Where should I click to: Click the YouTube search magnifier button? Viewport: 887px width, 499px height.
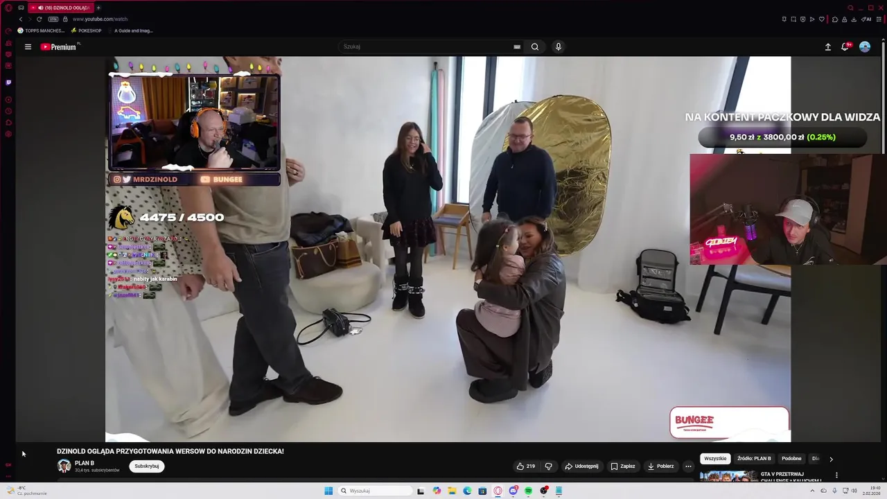click(534, 46)
